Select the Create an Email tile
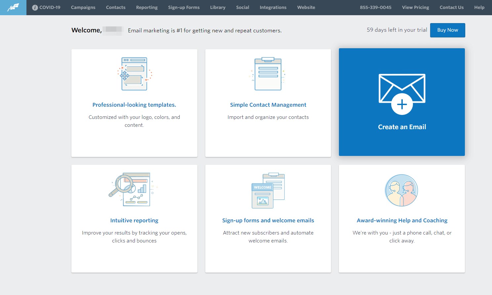 [401, 102]
